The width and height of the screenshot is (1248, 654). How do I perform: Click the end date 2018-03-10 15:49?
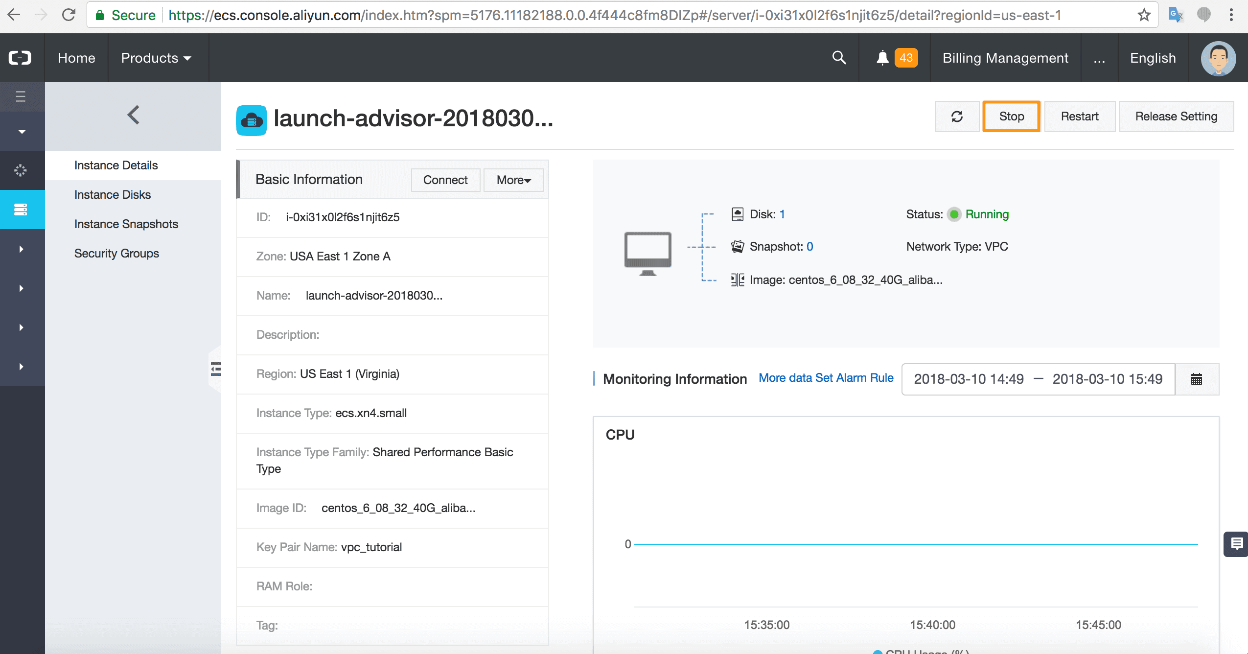click(1107, 379)
